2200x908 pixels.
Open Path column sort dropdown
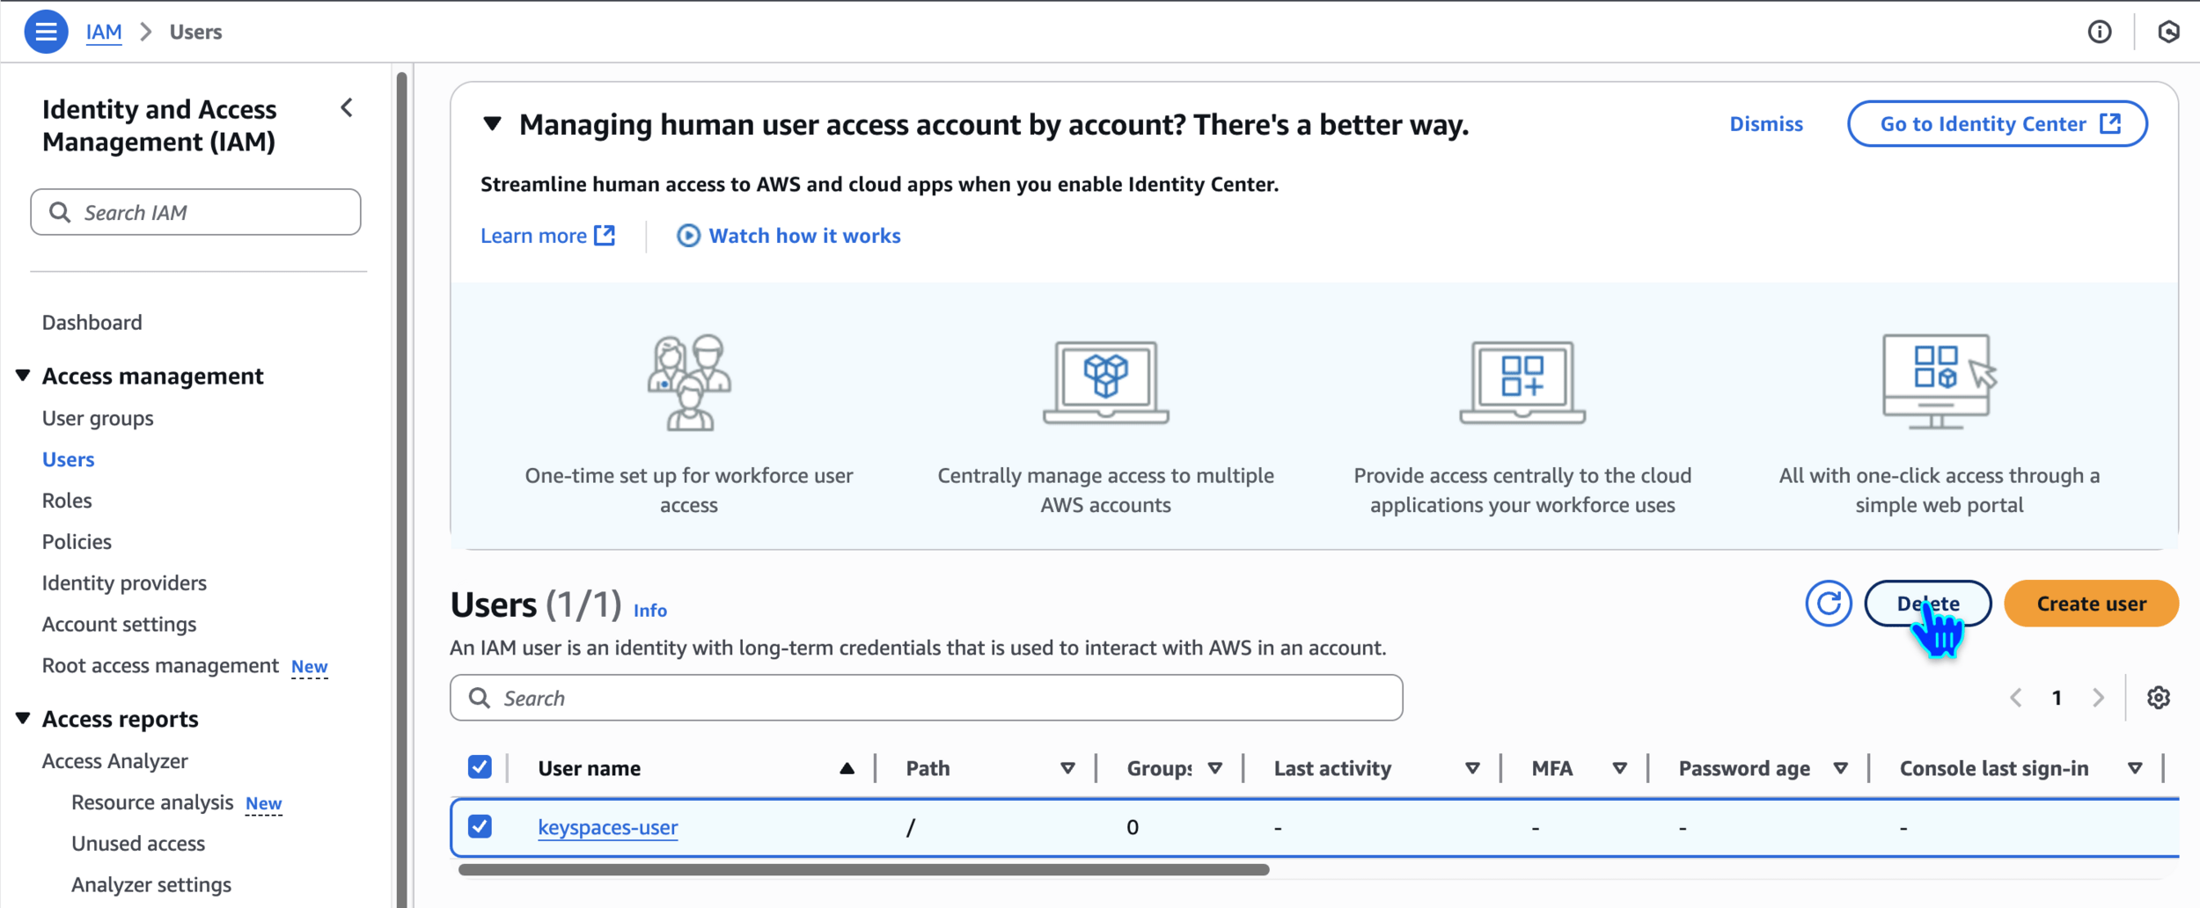click(x=1067, y=768)
